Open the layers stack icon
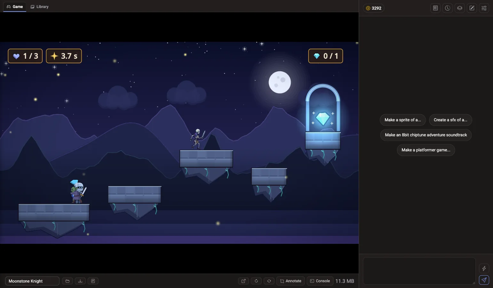Viewport: 493px width, 288px height. coord(460,8)
